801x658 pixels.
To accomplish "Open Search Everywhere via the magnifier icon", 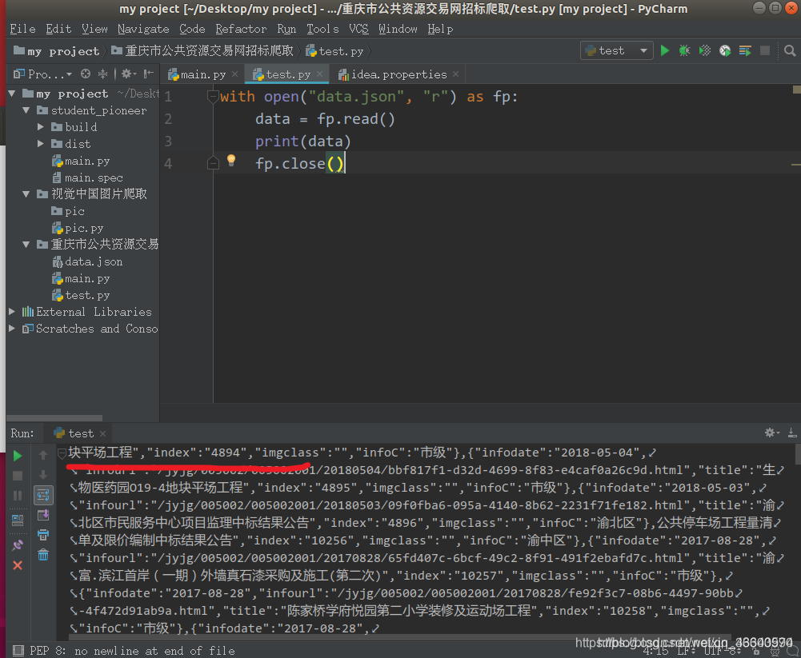I will 790,50.
